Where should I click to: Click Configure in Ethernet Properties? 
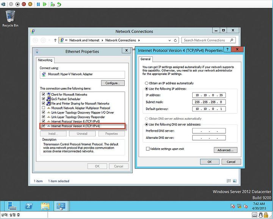(113, 83)
